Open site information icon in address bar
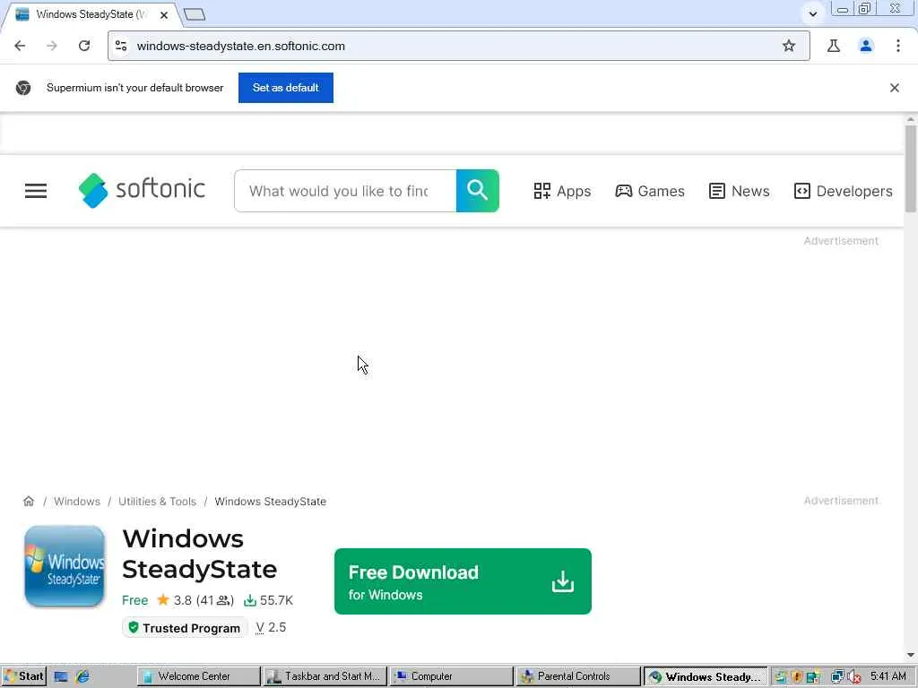Image resolution: width=918 pixels, height=688 pixels. (121, 46)
